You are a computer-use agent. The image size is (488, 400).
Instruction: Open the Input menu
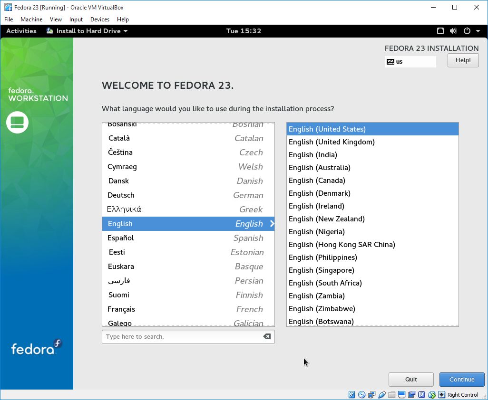[76, 19]
